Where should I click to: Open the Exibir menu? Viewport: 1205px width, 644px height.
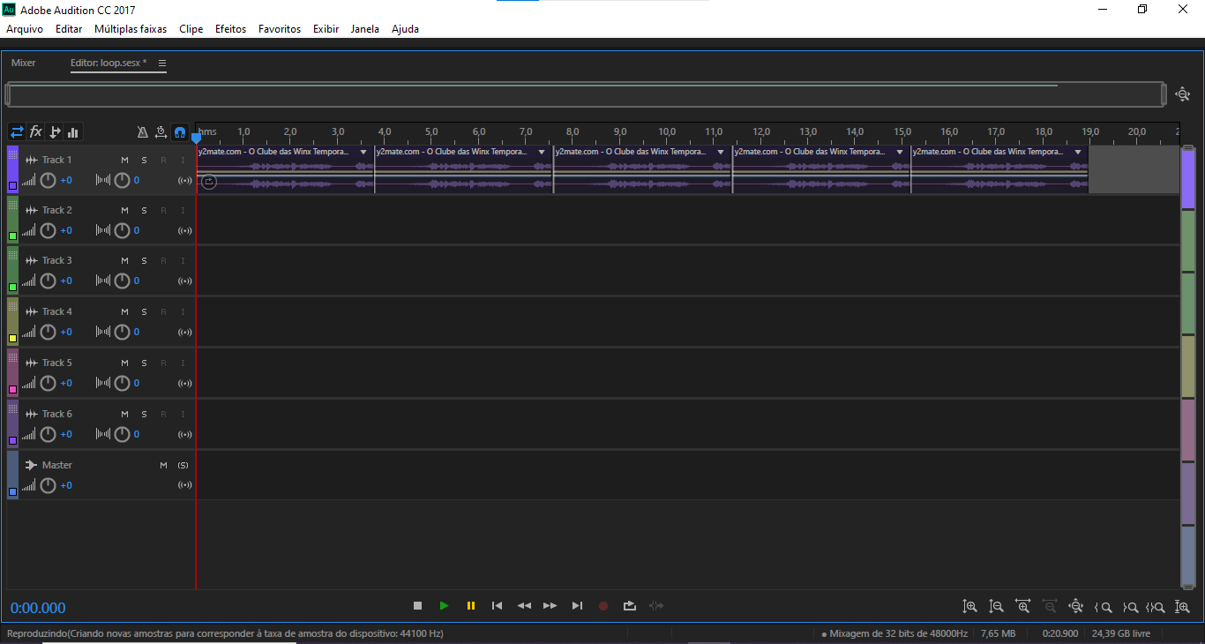pyautogui.click(x=326, y=29)
